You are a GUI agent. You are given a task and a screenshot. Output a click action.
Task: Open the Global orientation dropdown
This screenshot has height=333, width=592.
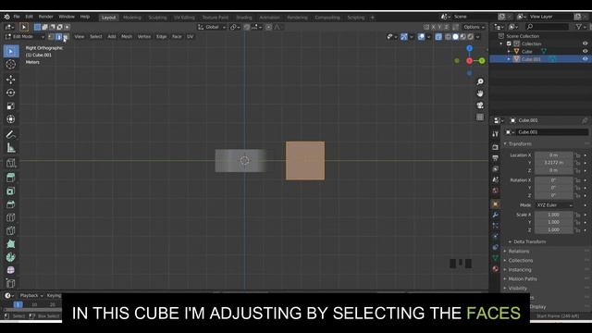tap(212, 27)
